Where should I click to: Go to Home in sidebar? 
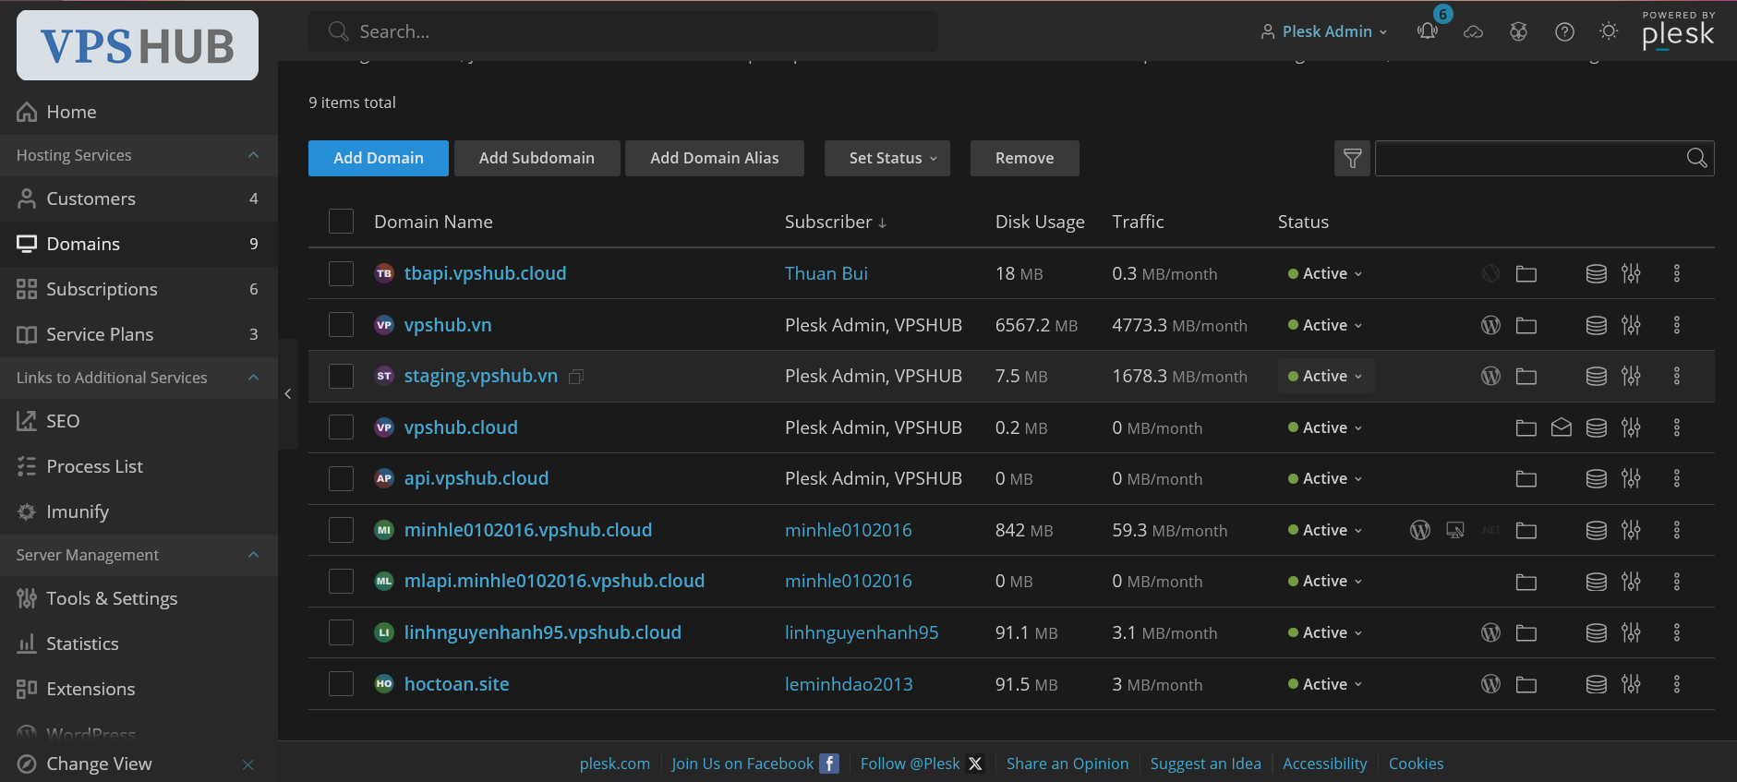point(139,112)
